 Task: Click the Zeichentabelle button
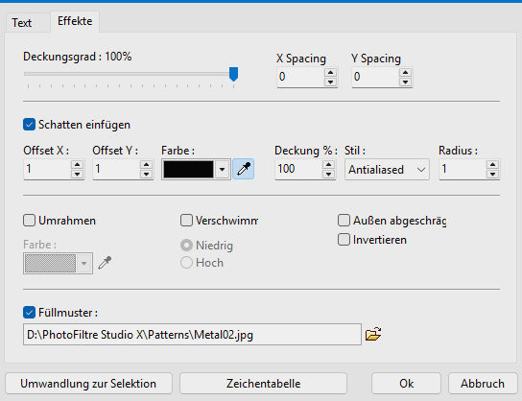[x=263, y=384]
